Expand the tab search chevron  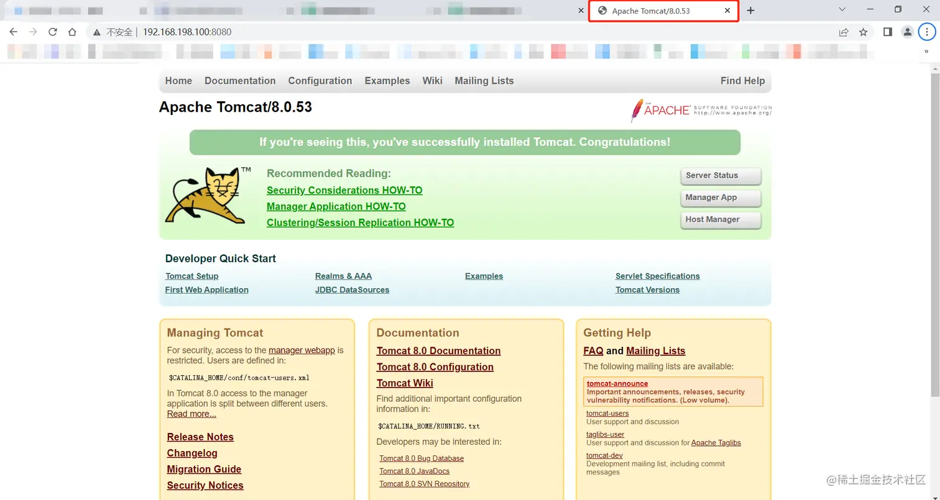[842, 9]
